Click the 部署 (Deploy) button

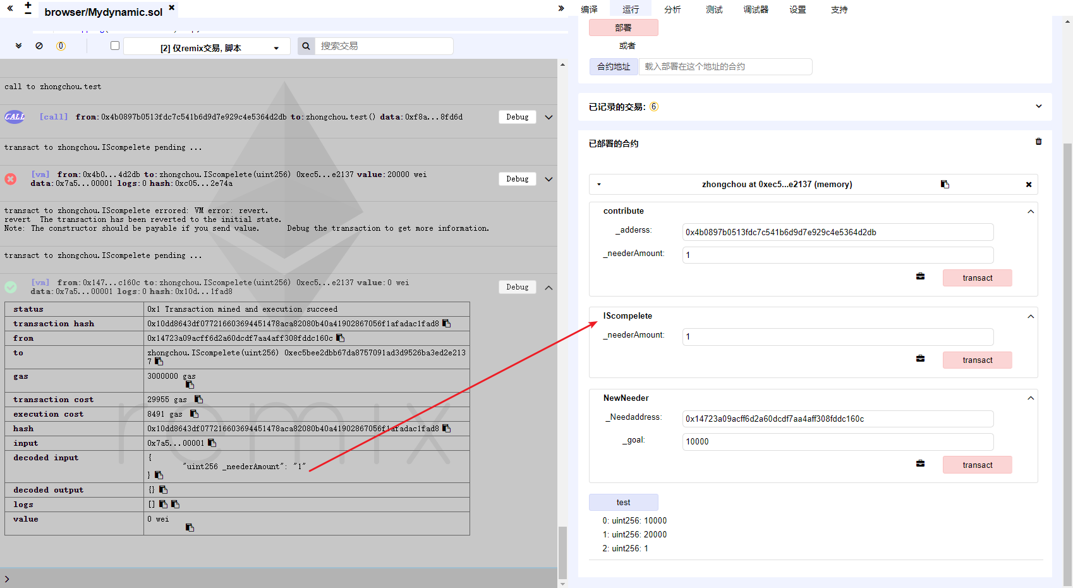click(624, 28)
